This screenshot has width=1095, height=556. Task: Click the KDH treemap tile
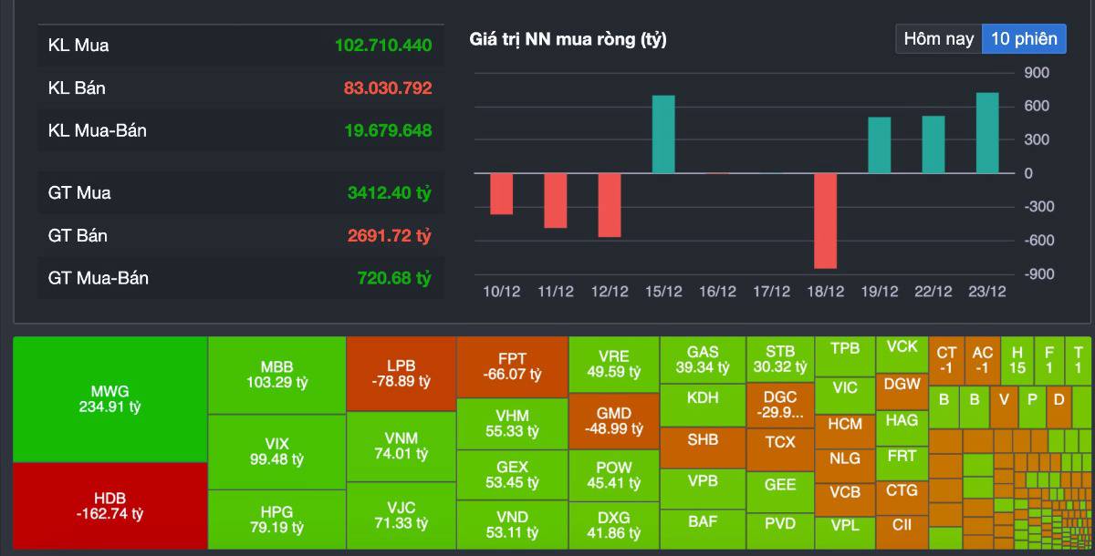(703, 405)
